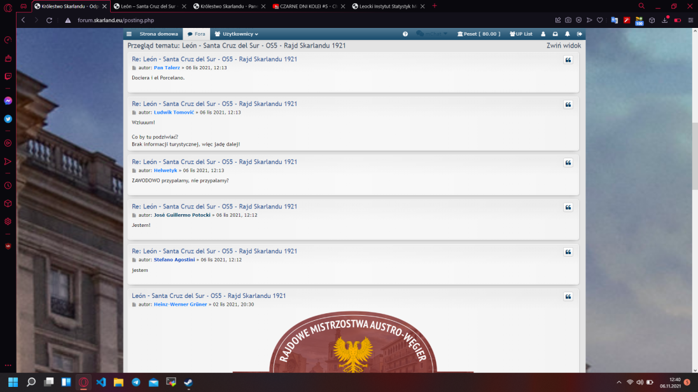
Task: Open Strona domowa in forum navbar
Action: coord(158,34)
